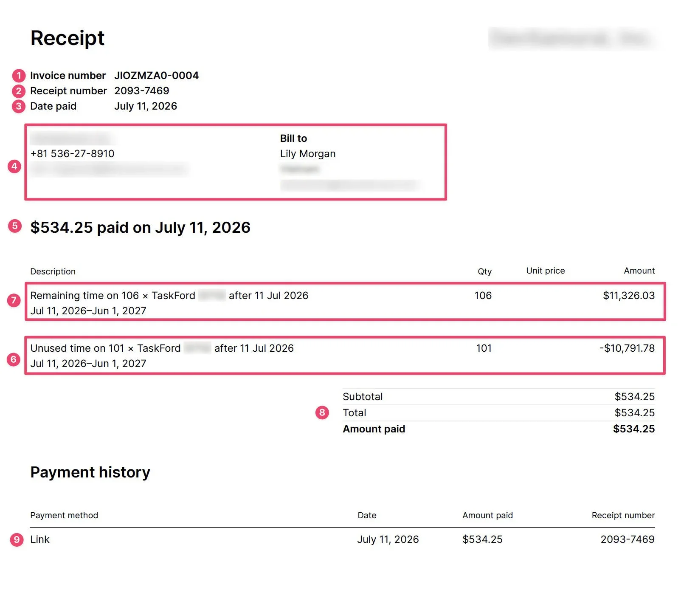Select marker 4 beside the billing box

(x=14, y=166)
